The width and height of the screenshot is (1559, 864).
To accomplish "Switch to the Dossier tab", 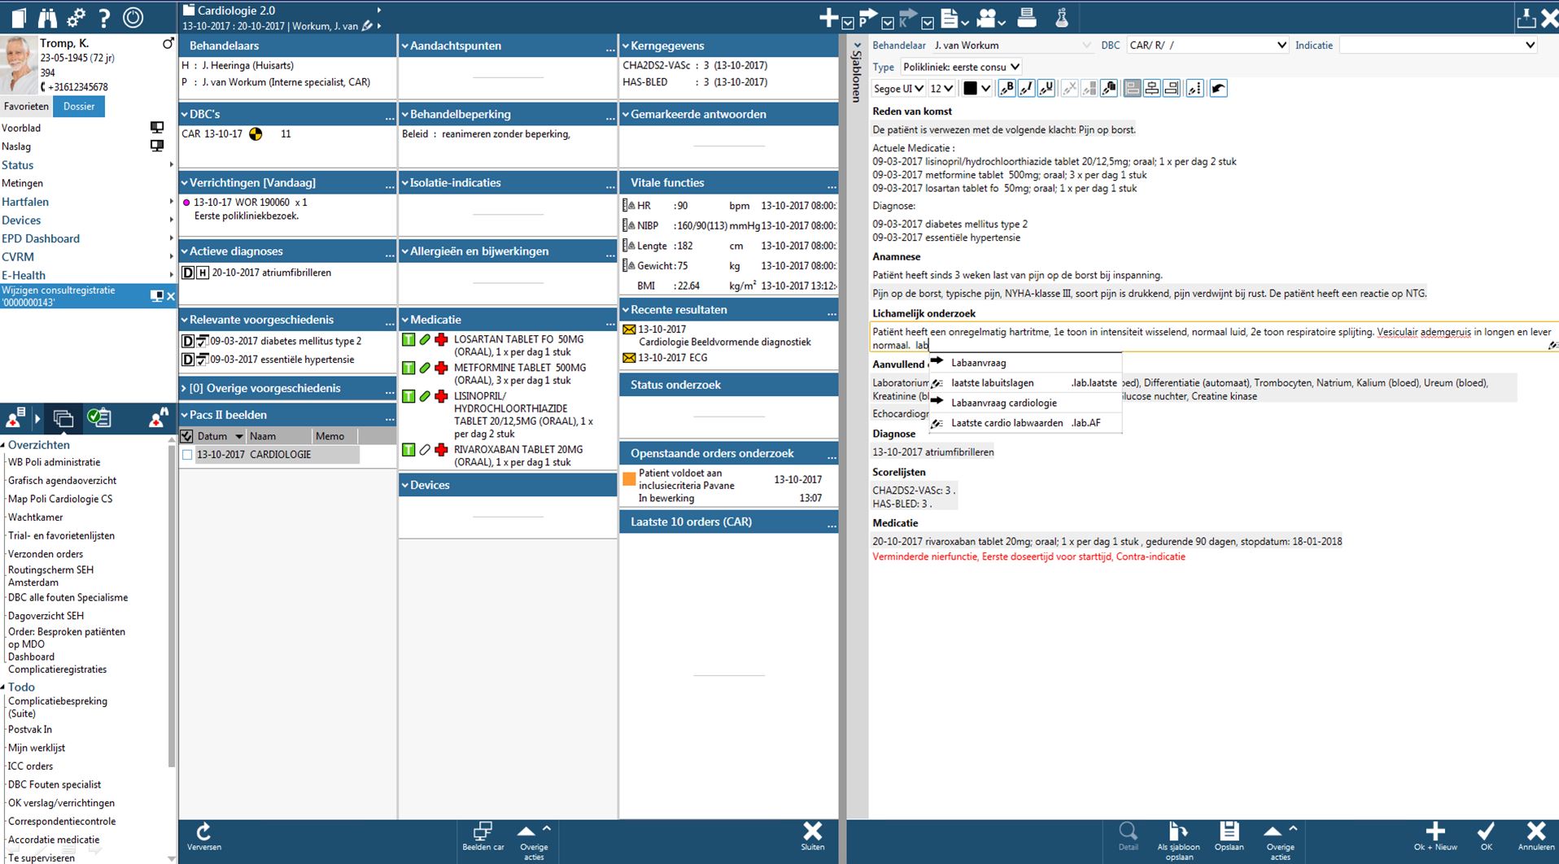I will [x=79, y=107].
